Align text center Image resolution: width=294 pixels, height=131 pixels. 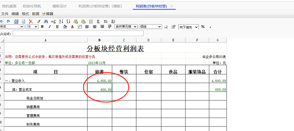pos(95,27)
